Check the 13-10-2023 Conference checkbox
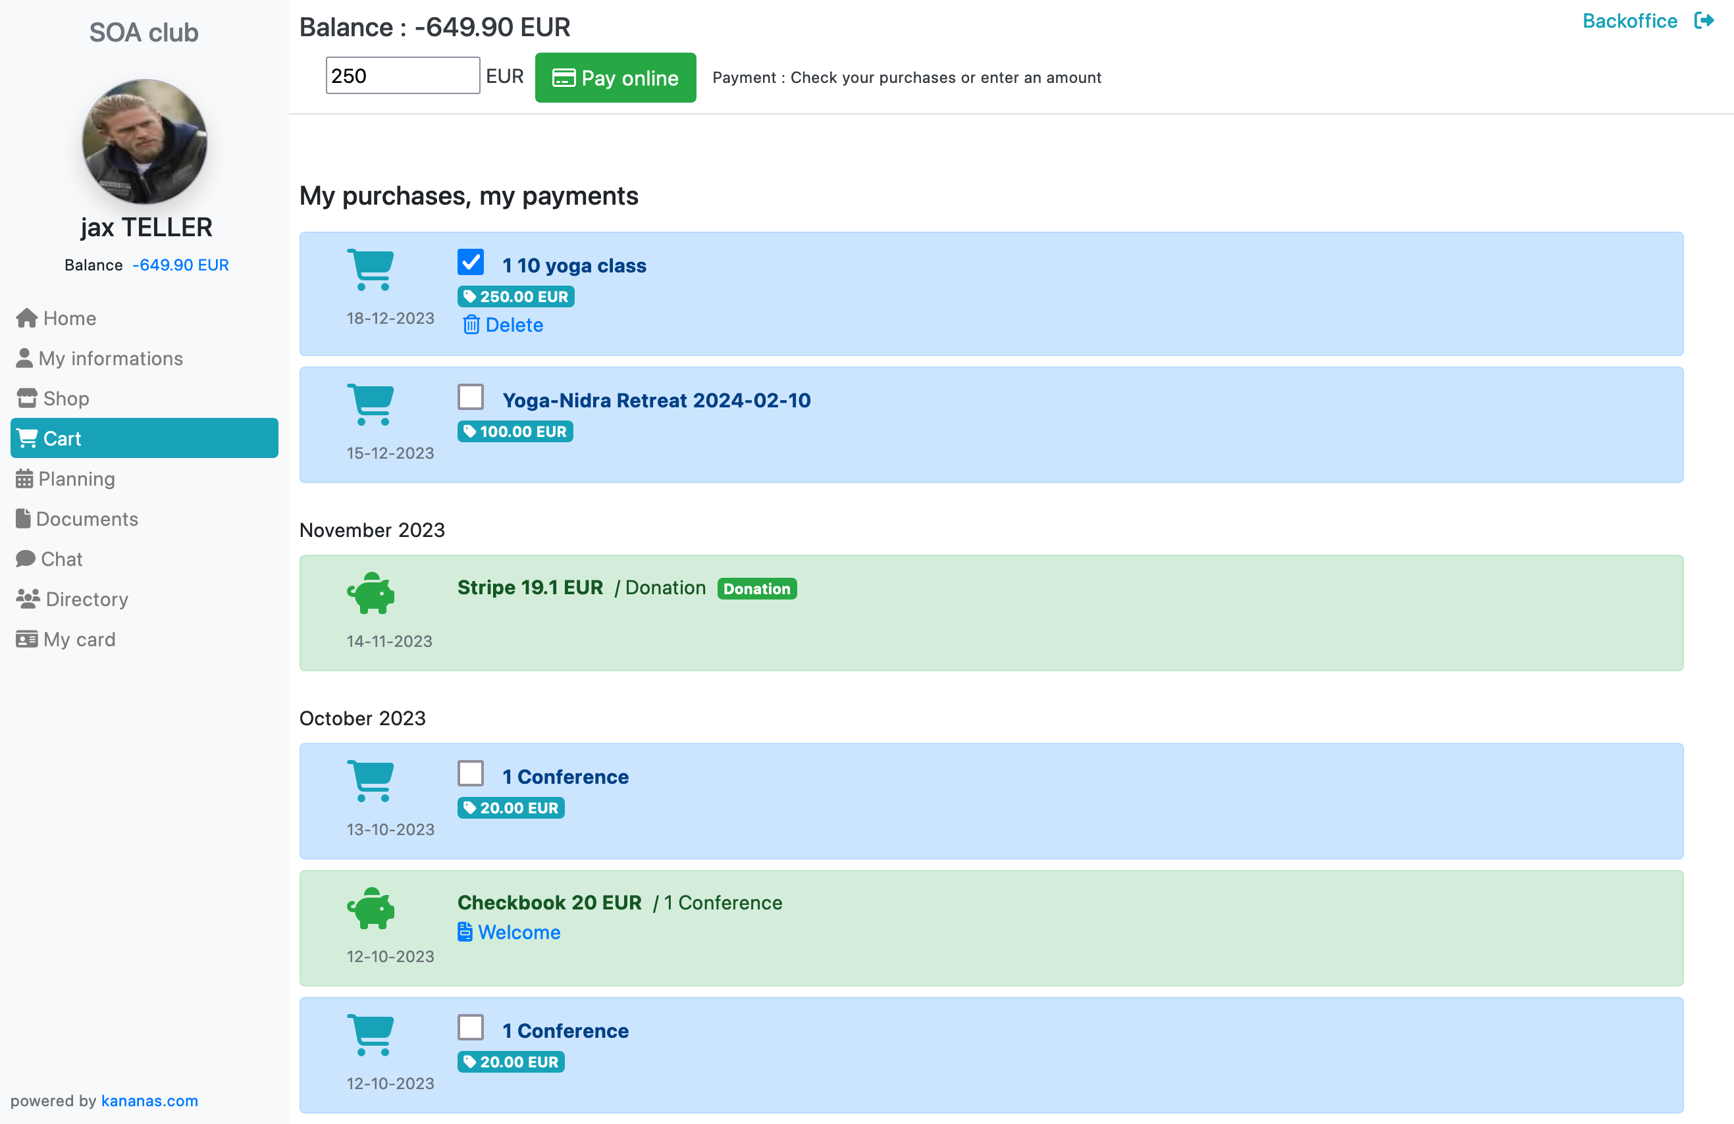The image size is (1734, 1124). [471, 774]
